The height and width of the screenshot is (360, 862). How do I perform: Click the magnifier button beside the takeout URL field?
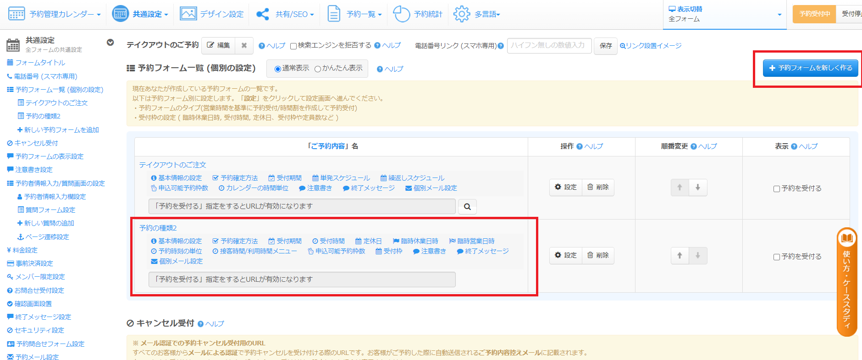coord(467,206)
